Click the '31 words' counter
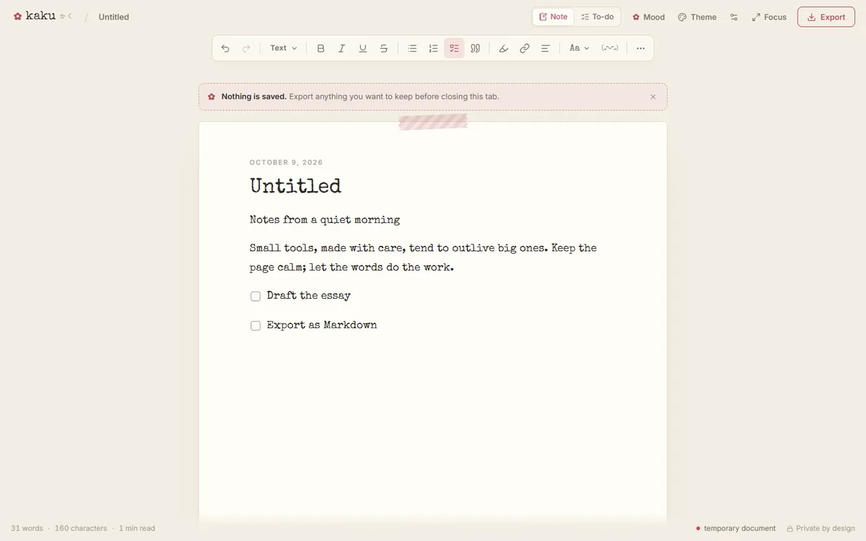The image size is (866, 541). click(x=27, y=528)
